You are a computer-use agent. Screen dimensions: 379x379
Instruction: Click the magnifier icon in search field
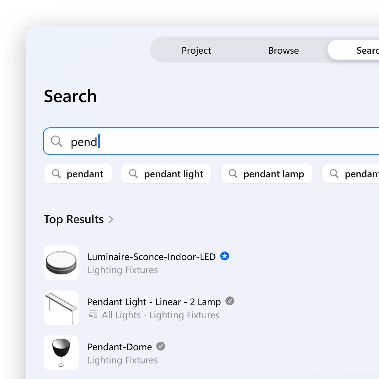click(56, 141)
